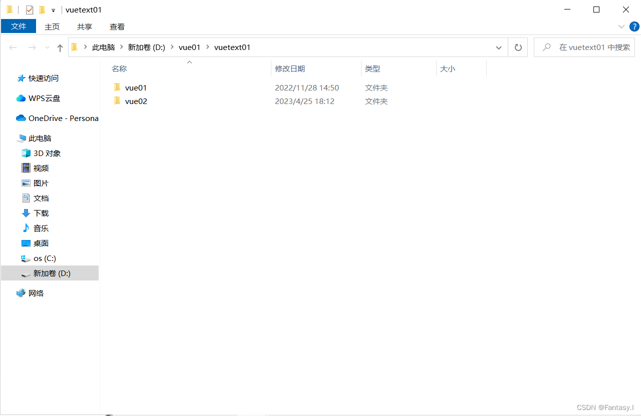
Task: Click the 音乐 note icon
Action: click(x=26, y=228)
